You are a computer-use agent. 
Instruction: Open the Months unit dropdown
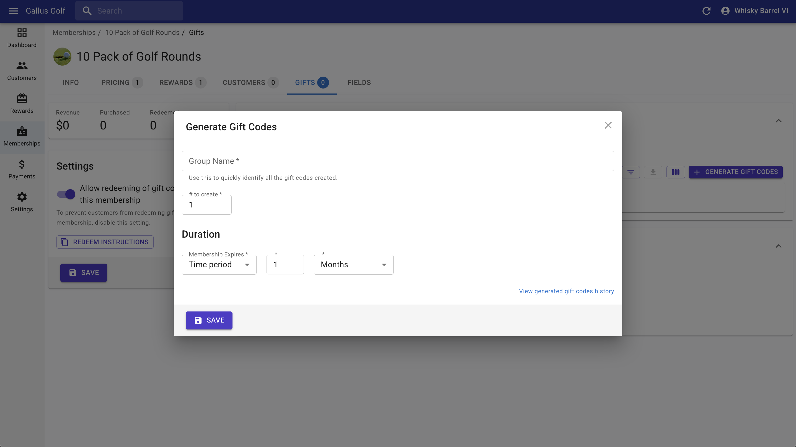coord(353,265)
